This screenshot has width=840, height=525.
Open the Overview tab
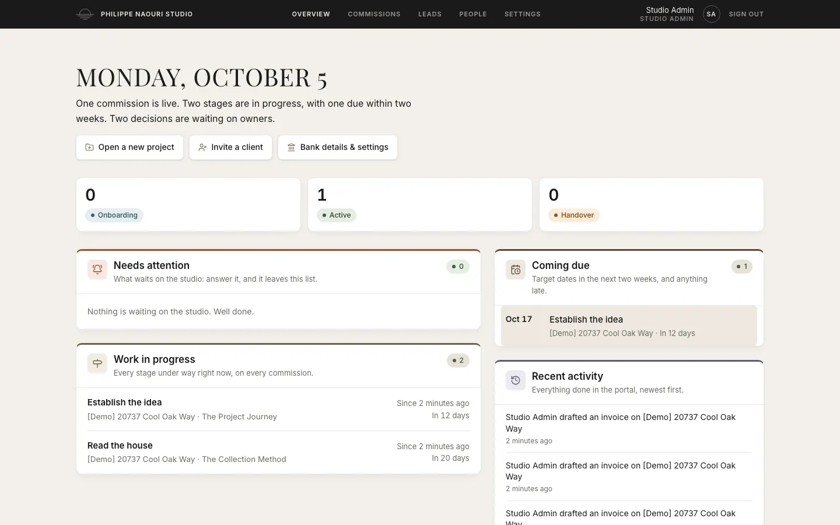coord(311,14)
